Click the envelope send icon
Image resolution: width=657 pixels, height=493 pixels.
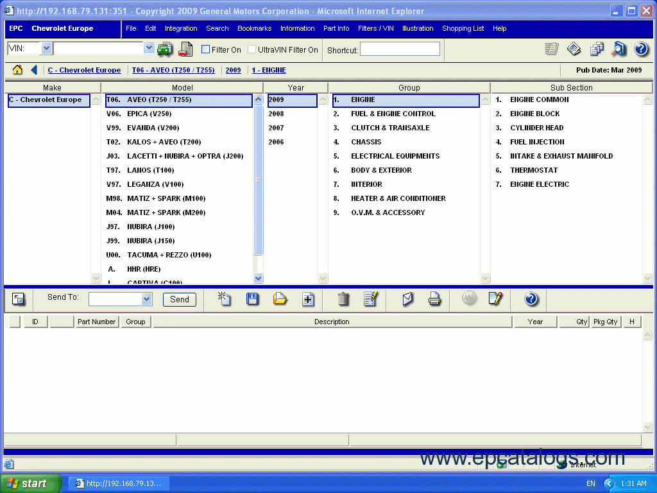coord(407,299)
